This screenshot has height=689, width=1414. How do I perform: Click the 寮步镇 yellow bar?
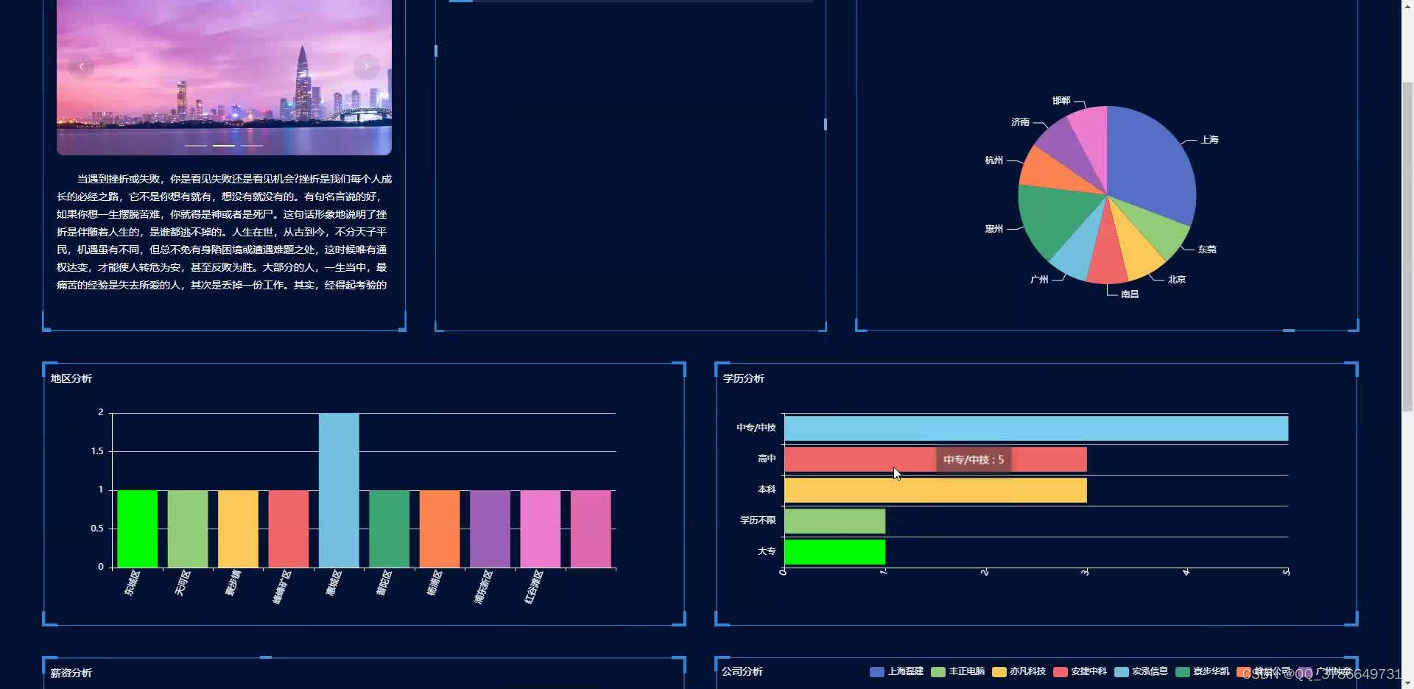pyautogui.click(x=238, y=529)
